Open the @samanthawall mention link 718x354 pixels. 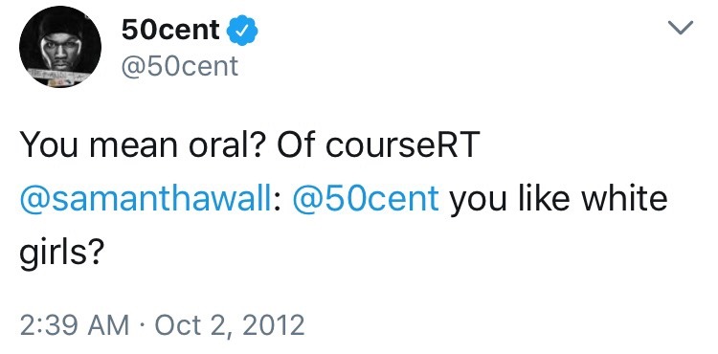(x=146, y=198)
